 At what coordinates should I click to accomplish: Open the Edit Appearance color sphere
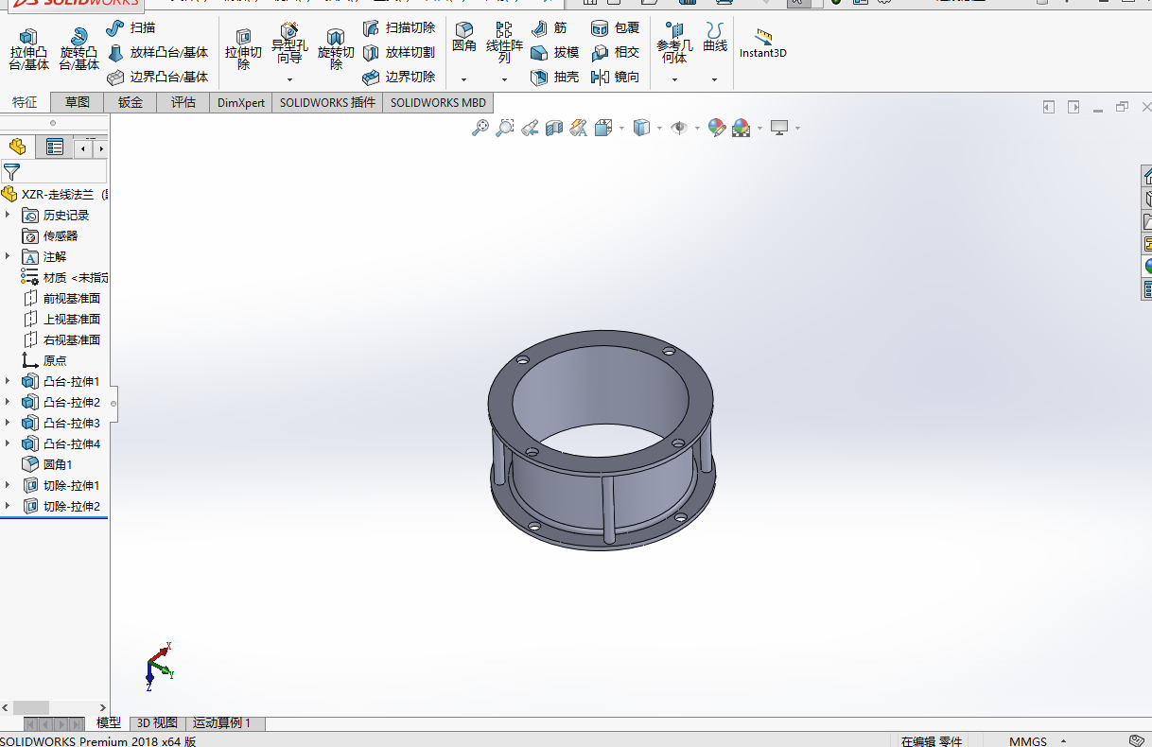click(x=716, y=128)
